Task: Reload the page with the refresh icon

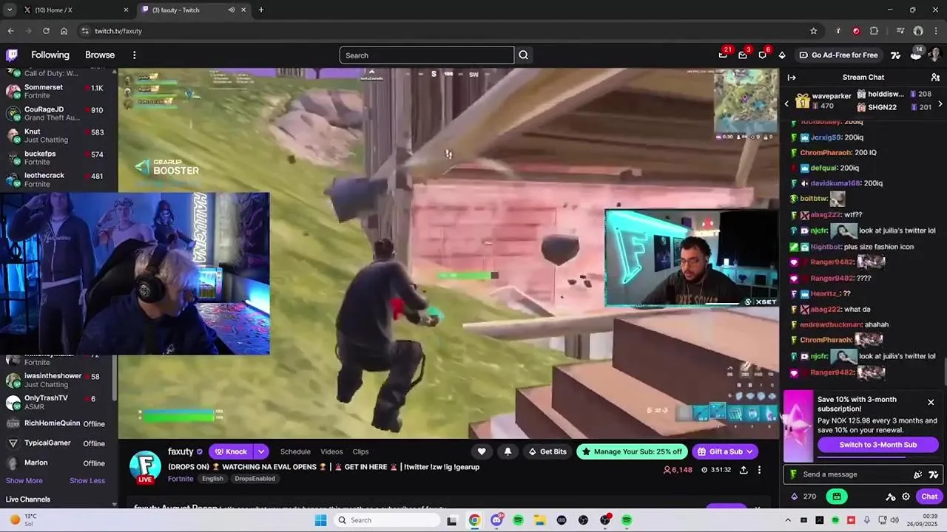Action: point(46,31)
